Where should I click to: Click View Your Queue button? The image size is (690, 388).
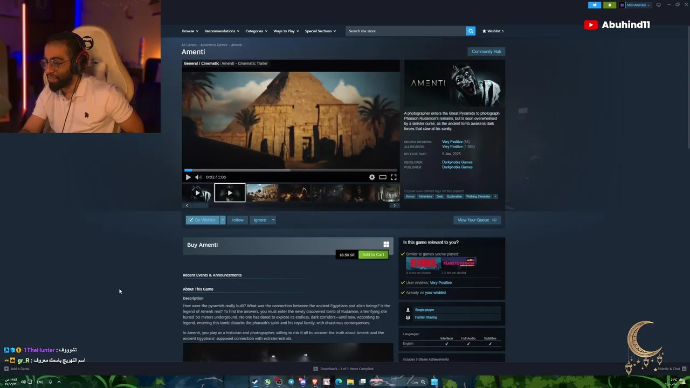(477, 220)
